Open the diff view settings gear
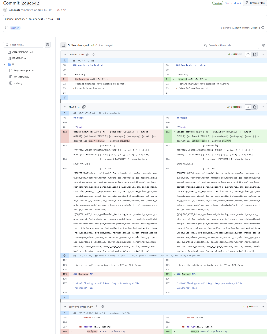The width and height of the screenshot is (269, 334). [x=264, y=45]
